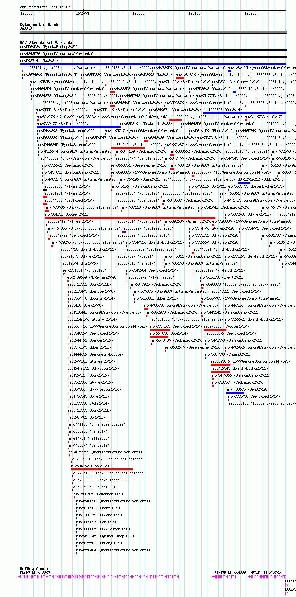Viewport: 296px width, 597px height.
Task: Open nsv4433675 (Deng2019) variant
Action: click(x=247, y=390)
